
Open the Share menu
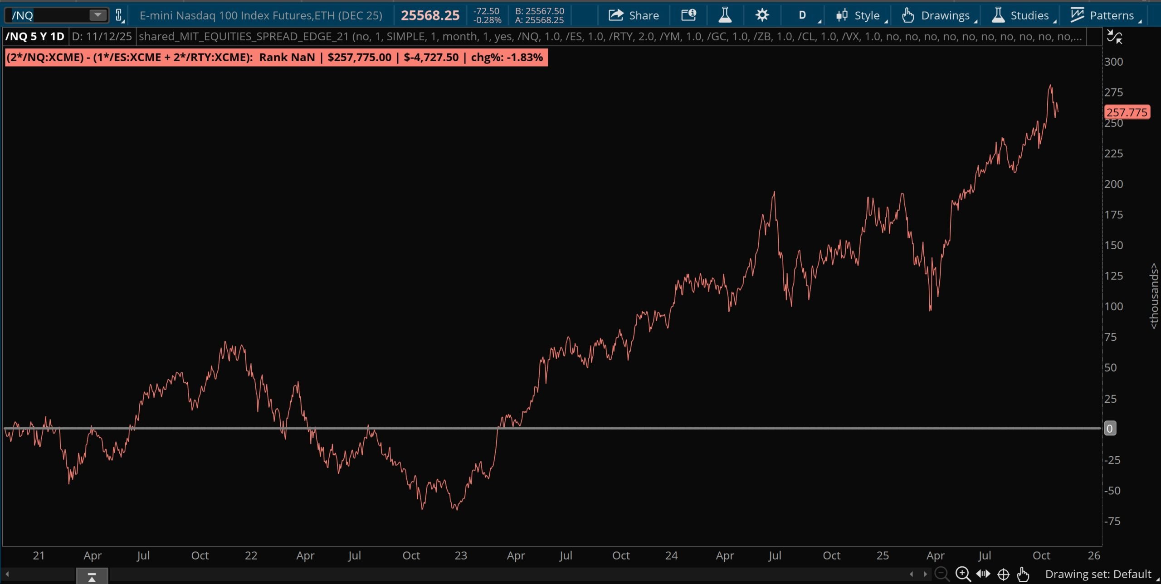633,15
